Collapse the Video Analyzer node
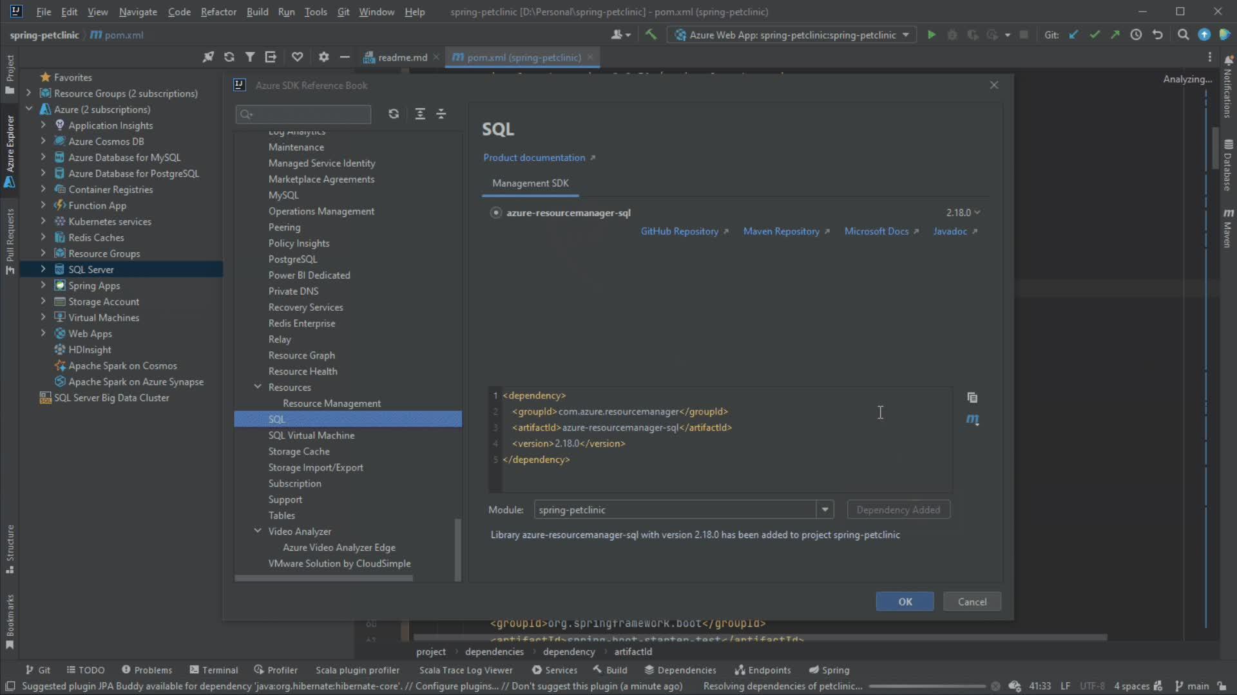The width and height of the screenshot is (1237, 695). tap(258, 531)
